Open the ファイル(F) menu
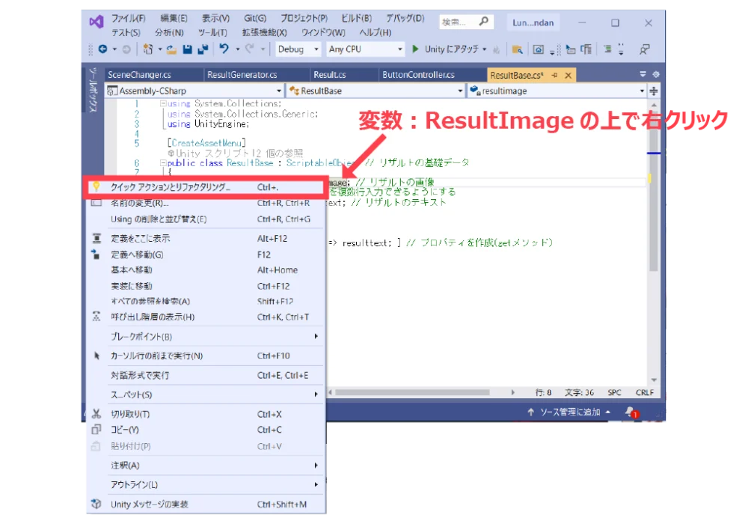Screen dimensions: 748x524 [x=129, y=19]
